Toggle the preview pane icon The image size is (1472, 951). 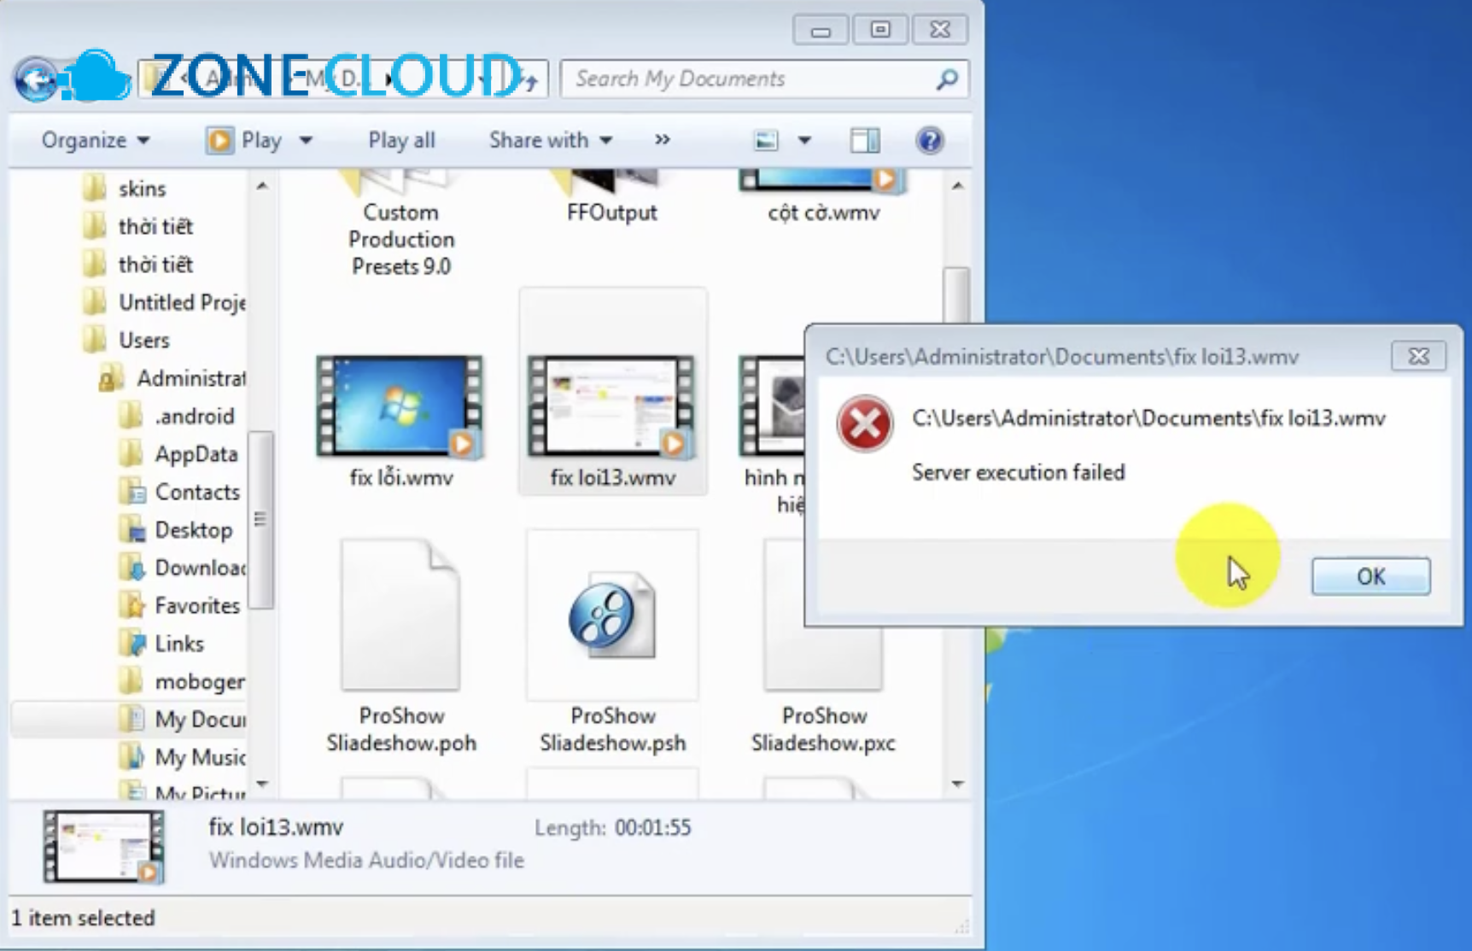(x=865, y=140)
